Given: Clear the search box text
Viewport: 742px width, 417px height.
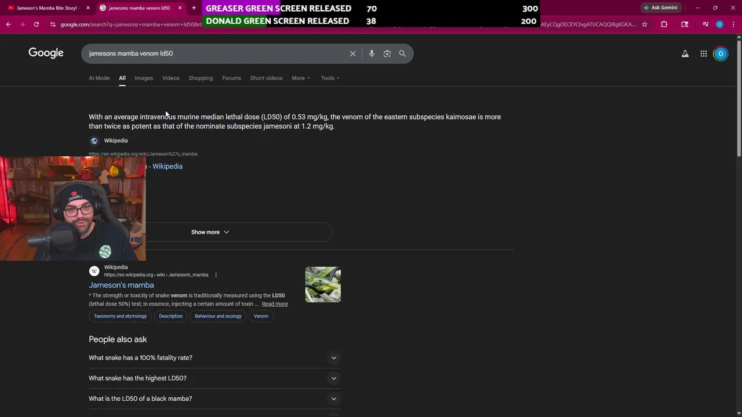Looking at the screenshot, I should (352, 53).
